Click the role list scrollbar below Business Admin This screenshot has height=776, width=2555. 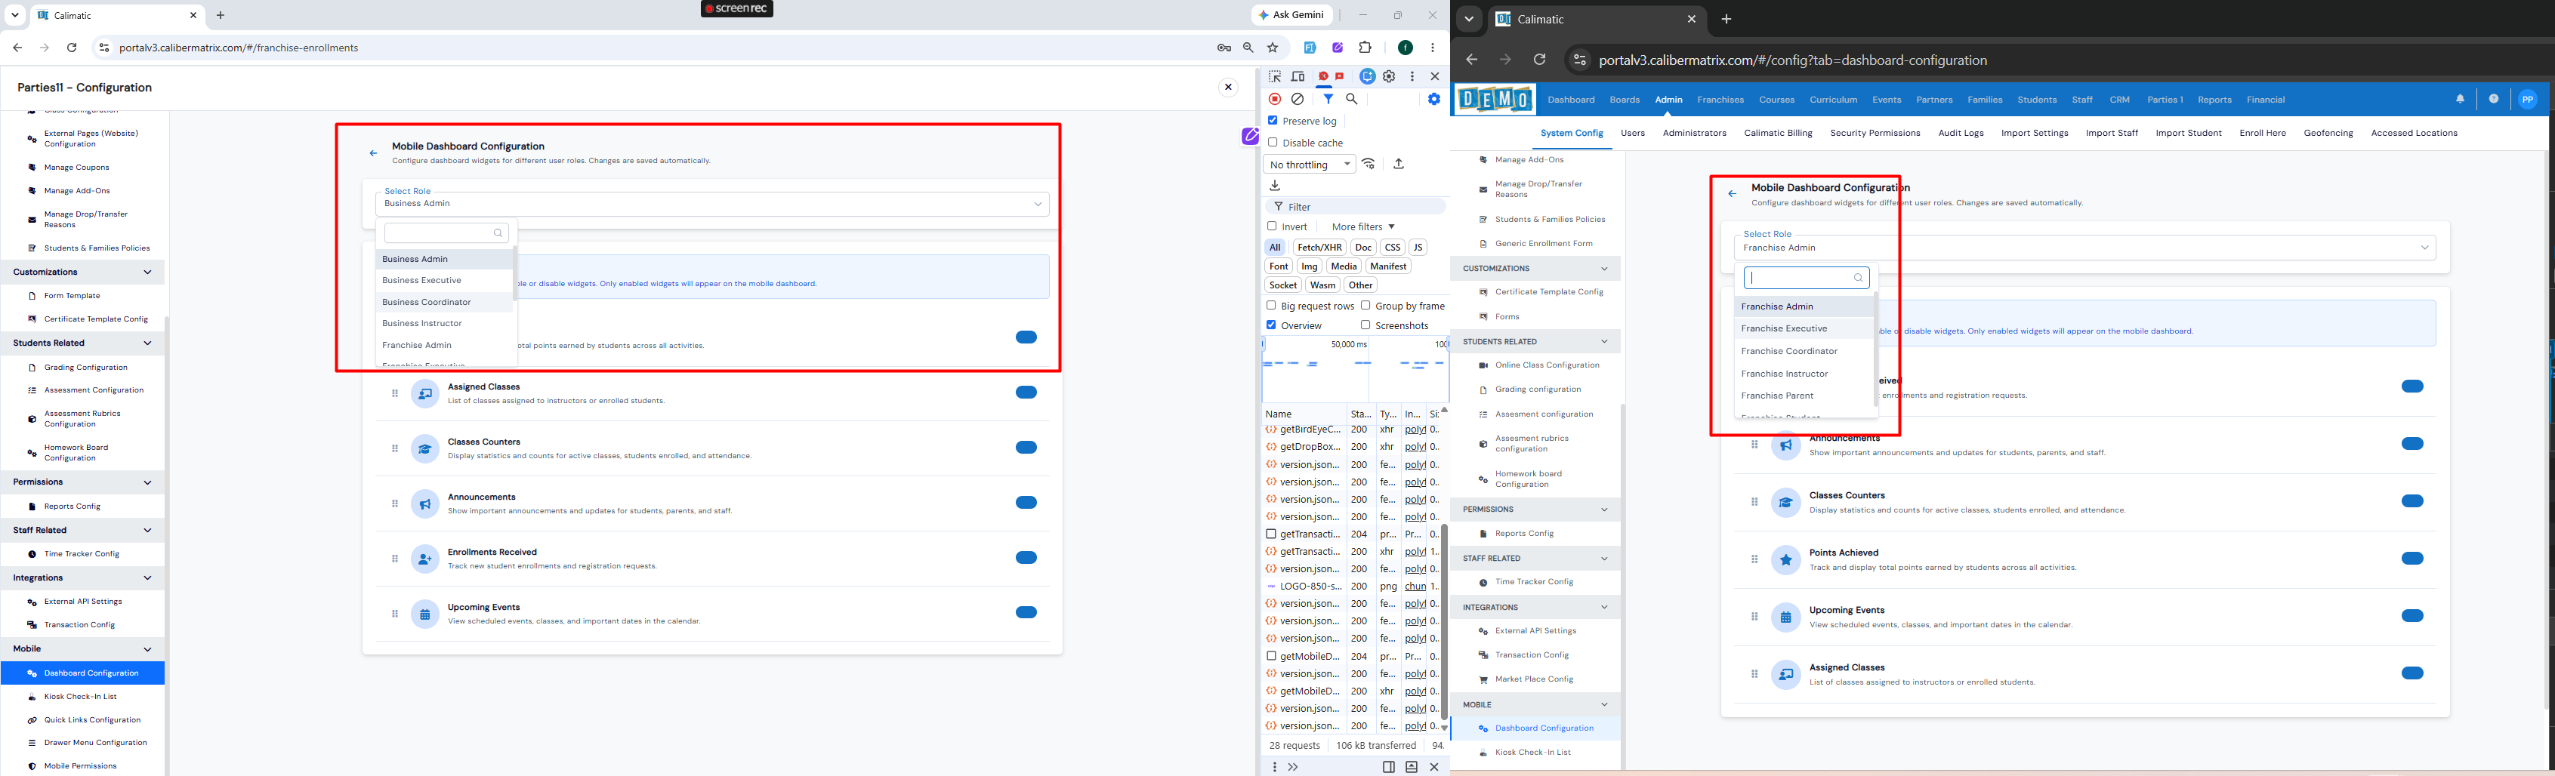[515, 273]
